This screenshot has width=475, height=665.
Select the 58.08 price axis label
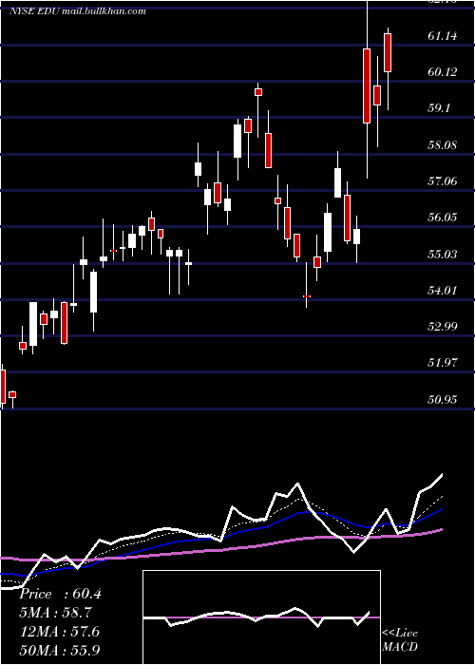click(443, 145)
